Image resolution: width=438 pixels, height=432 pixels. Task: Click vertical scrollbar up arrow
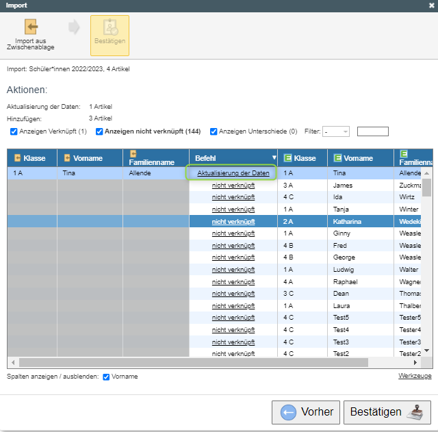click(426, 173)
